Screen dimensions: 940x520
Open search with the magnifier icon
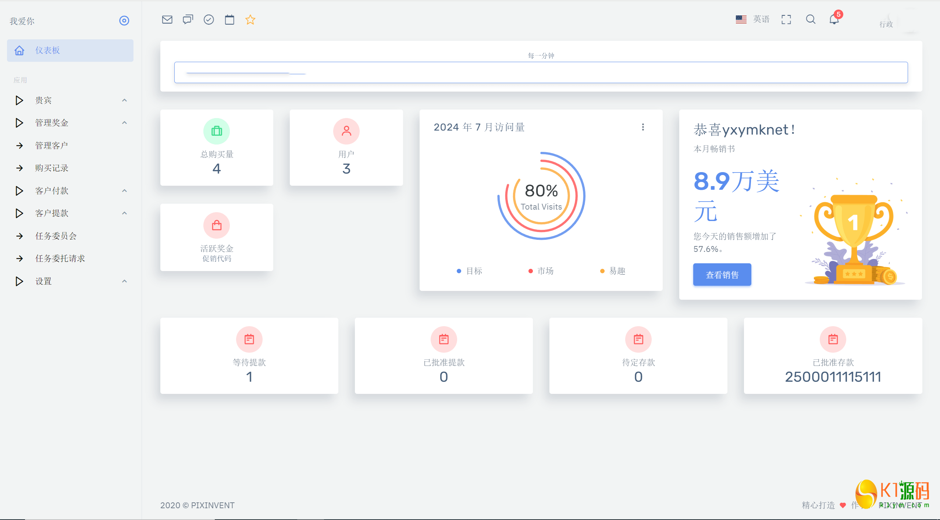point(811,19)
